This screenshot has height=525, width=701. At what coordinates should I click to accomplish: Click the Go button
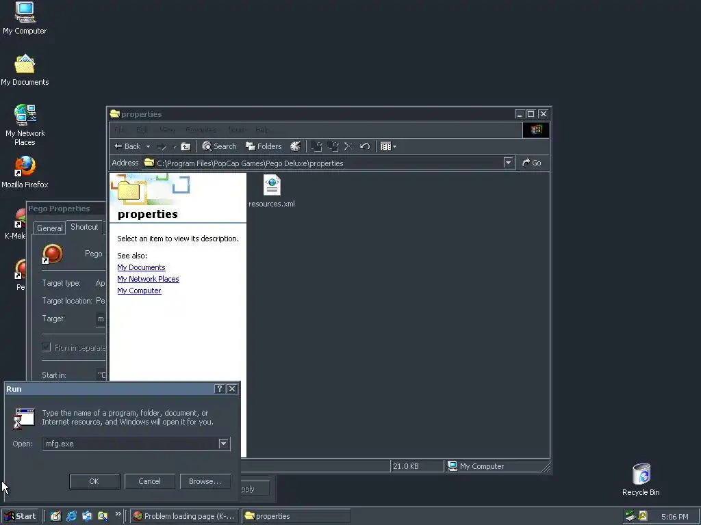click(532, 163)
